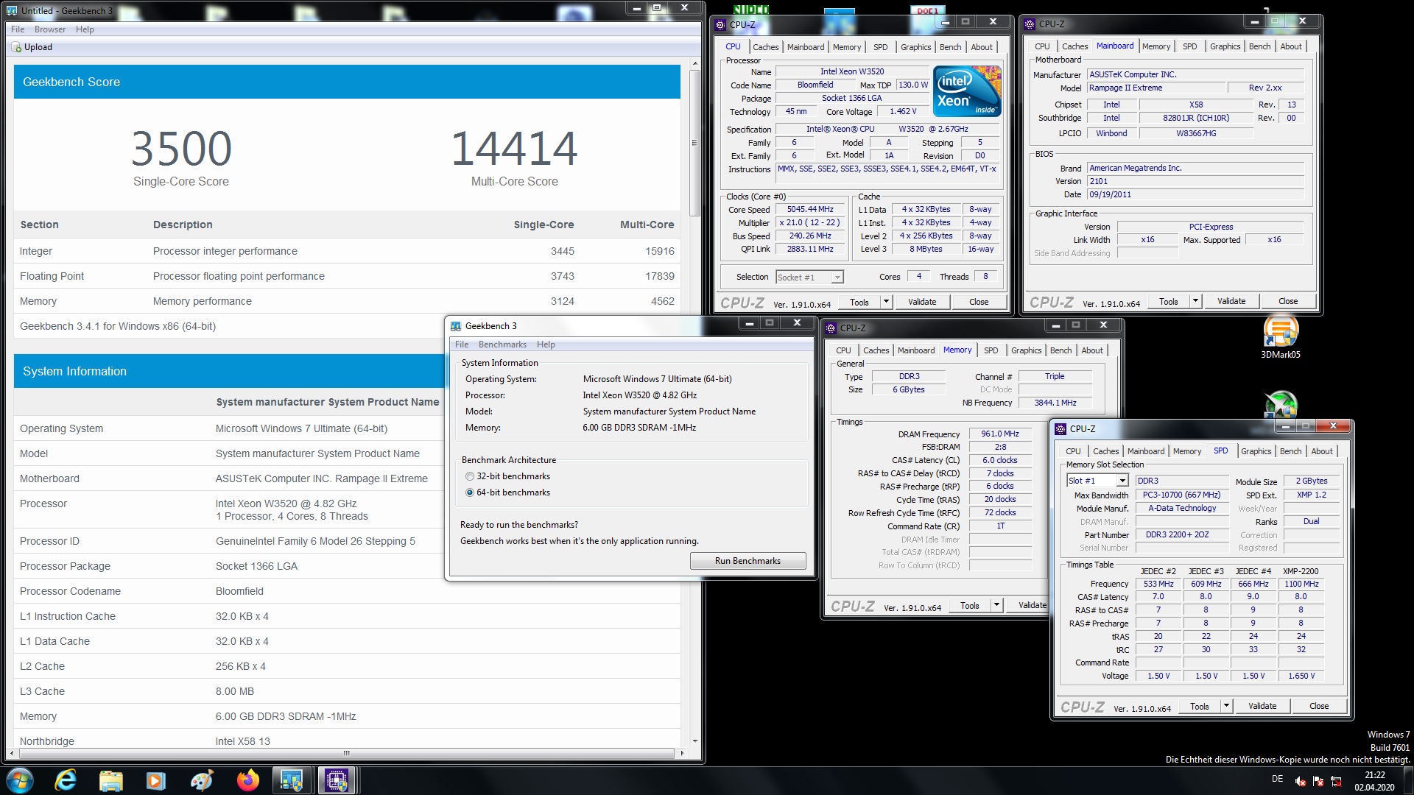Launch Windows Media Player from the taskbar
Image resolution: width=1414 pixels, height=795 pixels.
pyautogui.click(x=156, y=780)
